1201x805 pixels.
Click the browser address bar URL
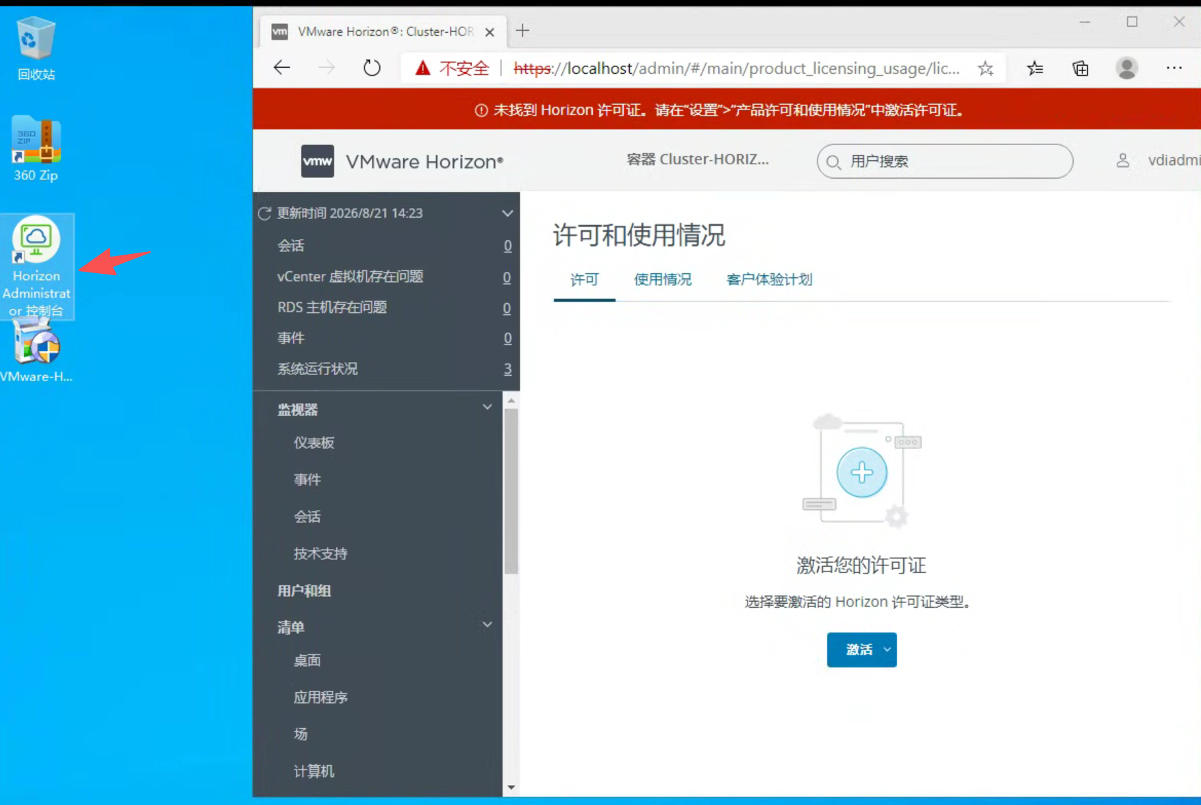(x=737, y=68)
